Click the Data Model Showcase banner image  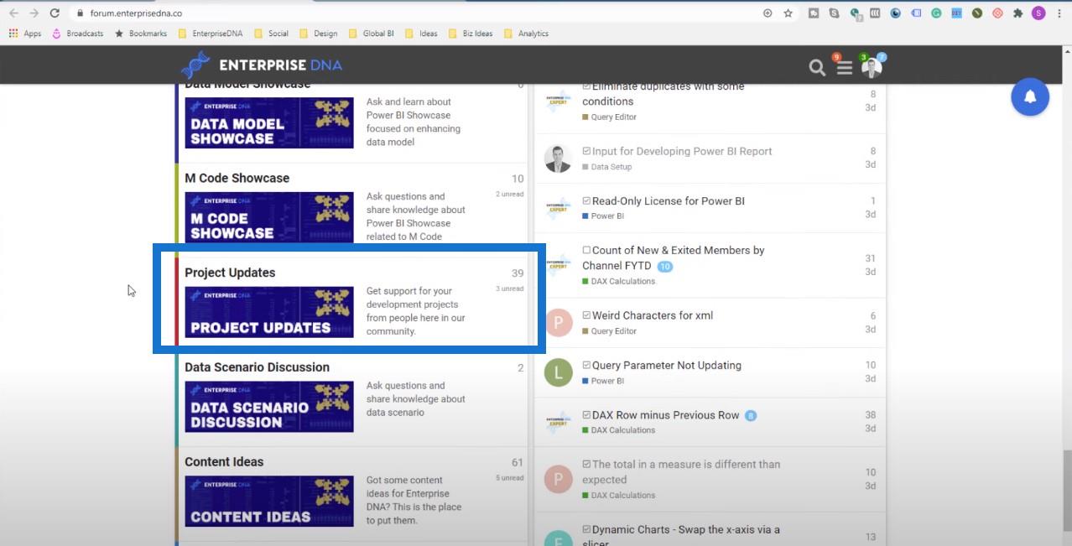[x=269, y=123]
